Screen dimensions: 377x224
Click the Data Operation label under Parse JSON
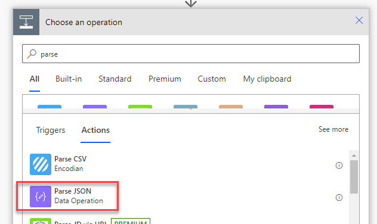click(79, 201)
